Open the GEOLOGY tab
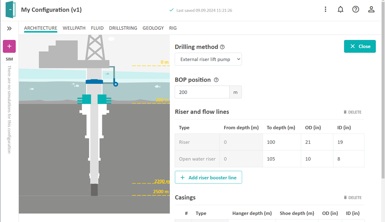The width and height of the screenshot is (385, 222). tap(153, 28)
